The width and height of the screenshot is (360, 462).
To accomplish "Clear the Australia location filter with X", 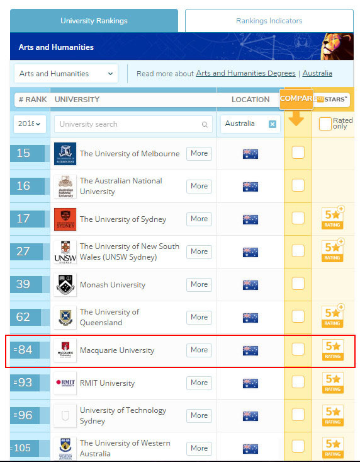I will (273, 124).
